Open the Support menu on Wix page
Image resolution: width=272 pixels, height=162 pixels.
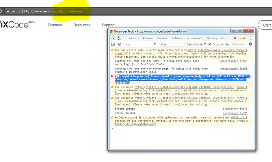click(x=108, y=25)
